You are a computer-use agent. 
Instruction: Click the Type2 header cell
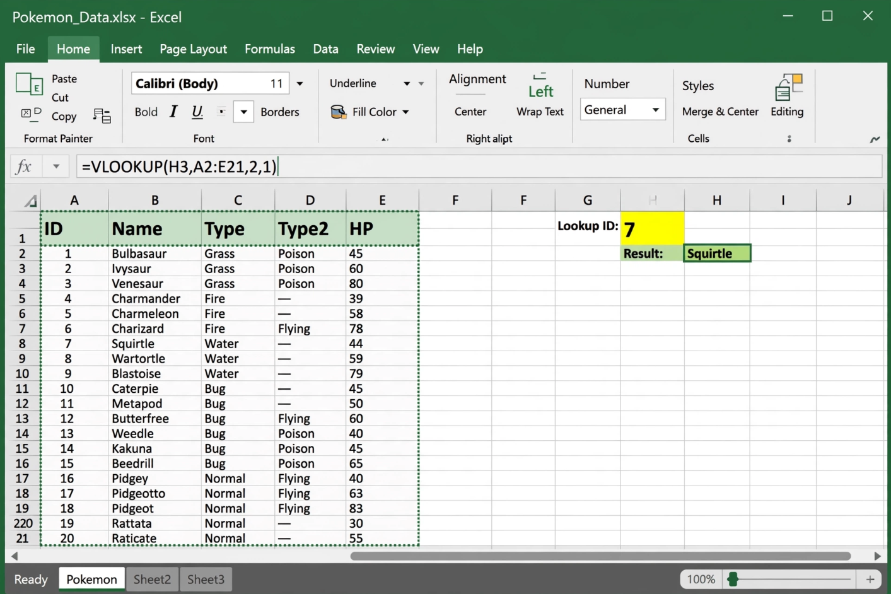click(x=310, y=228)
